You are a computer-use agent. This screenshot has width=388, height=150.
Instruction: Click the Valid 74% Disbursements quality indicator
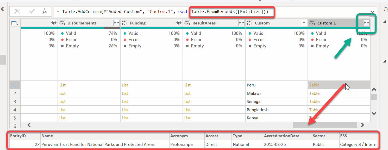89,33
